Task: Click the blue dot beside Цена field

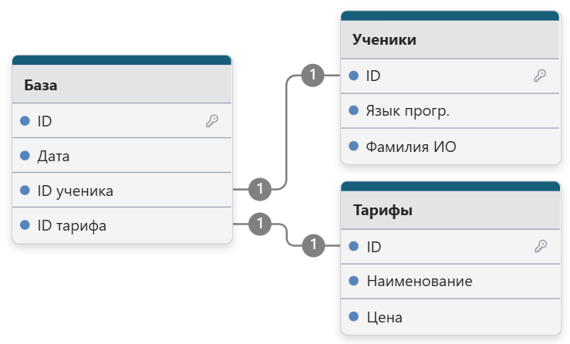Action: point(354,316)
